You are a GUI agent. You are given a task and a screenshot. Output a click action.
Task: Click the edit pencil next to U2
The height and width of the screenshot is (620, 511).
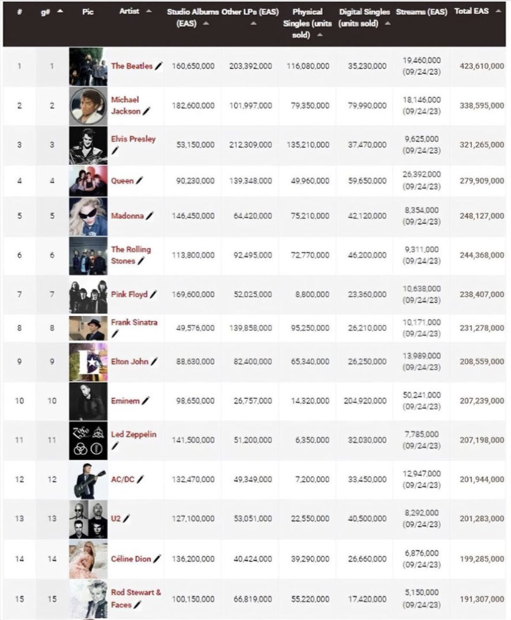point(127,518)
